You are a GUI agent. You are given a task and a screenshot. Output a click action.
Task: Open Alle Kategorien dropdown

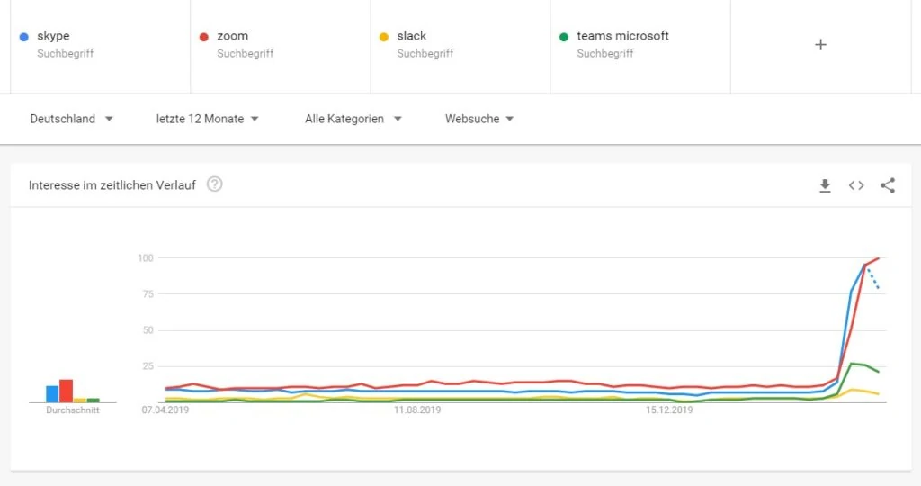353,119
